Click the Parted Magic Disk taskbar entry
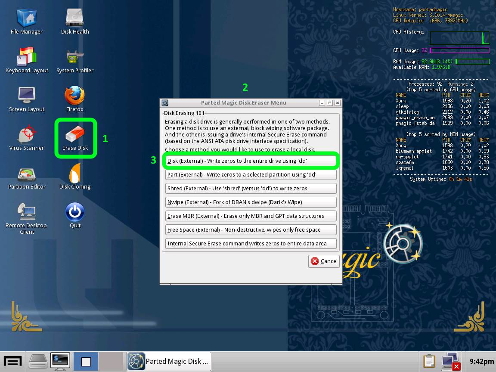496x372 pixels. (x=169, y=361)
